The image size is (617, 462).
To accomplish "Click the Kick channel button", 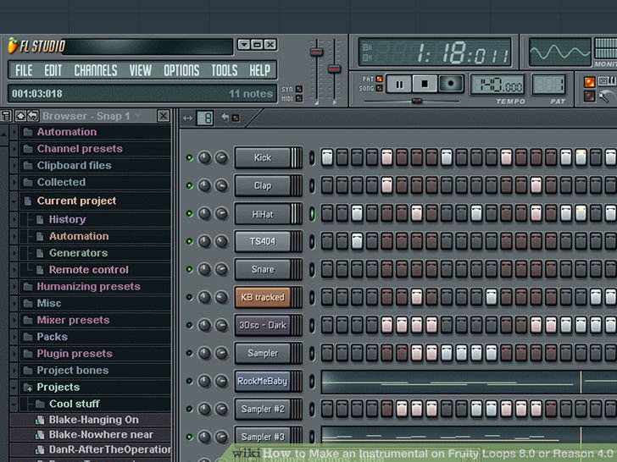I will pos(263,157).
